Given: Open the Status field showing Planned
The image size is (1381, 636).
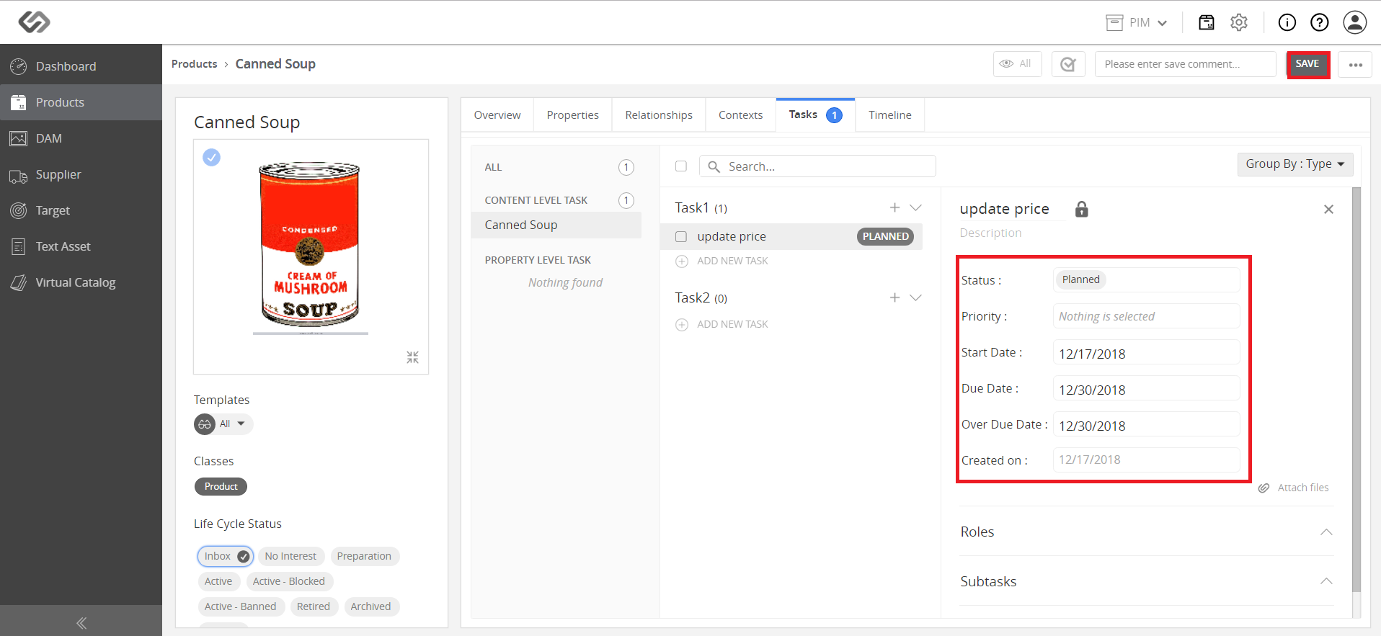Looking at the screenshot, I should click(1147, 279).
